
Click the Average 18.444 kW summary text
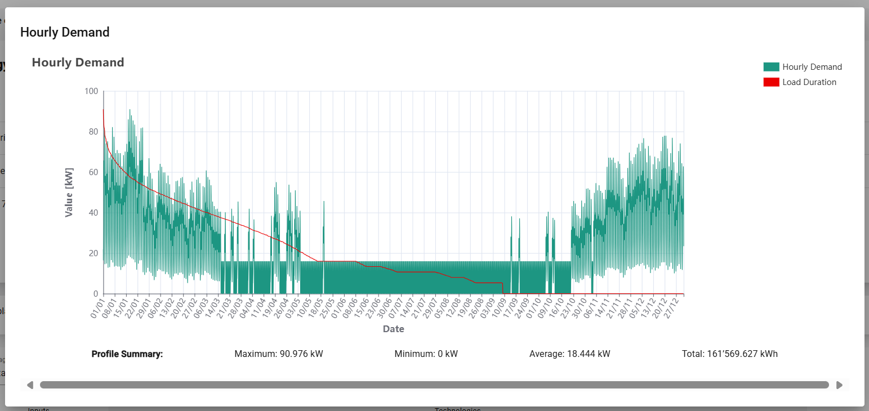pos(569,354)
